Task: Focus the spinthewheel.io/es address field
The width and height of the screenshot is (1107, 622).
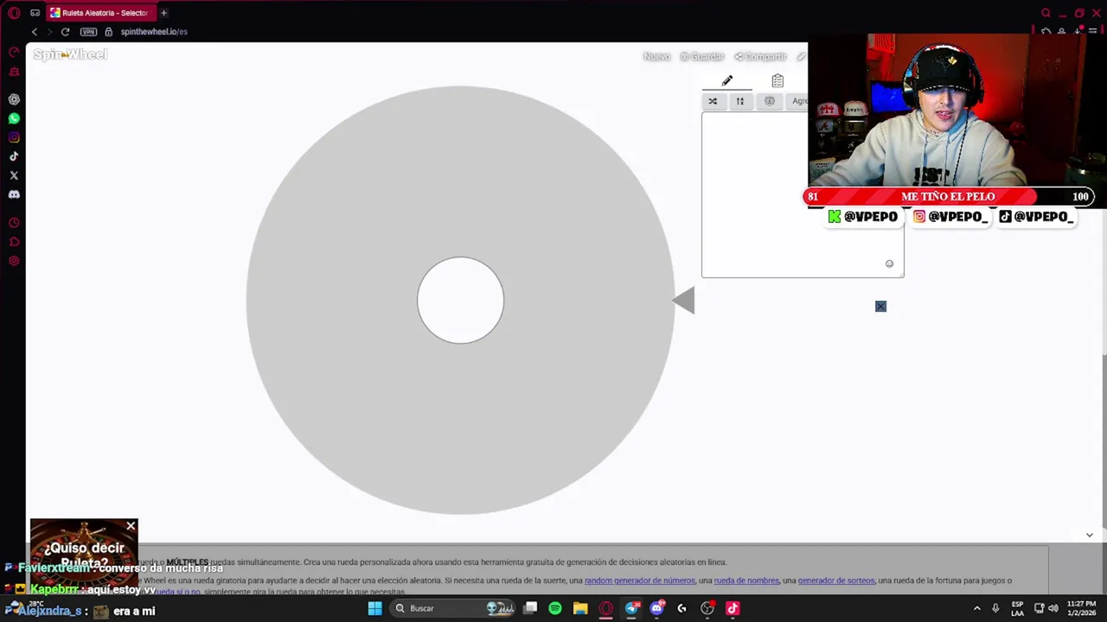Action: coord(154,32)
